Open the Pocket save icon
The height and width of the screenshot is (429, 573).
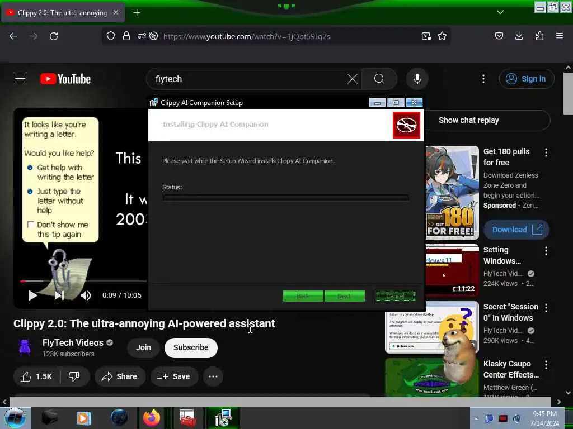point(499,36)
